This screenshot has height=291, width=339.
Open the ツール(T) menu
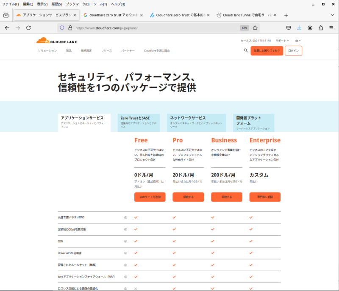pos(100,4)
